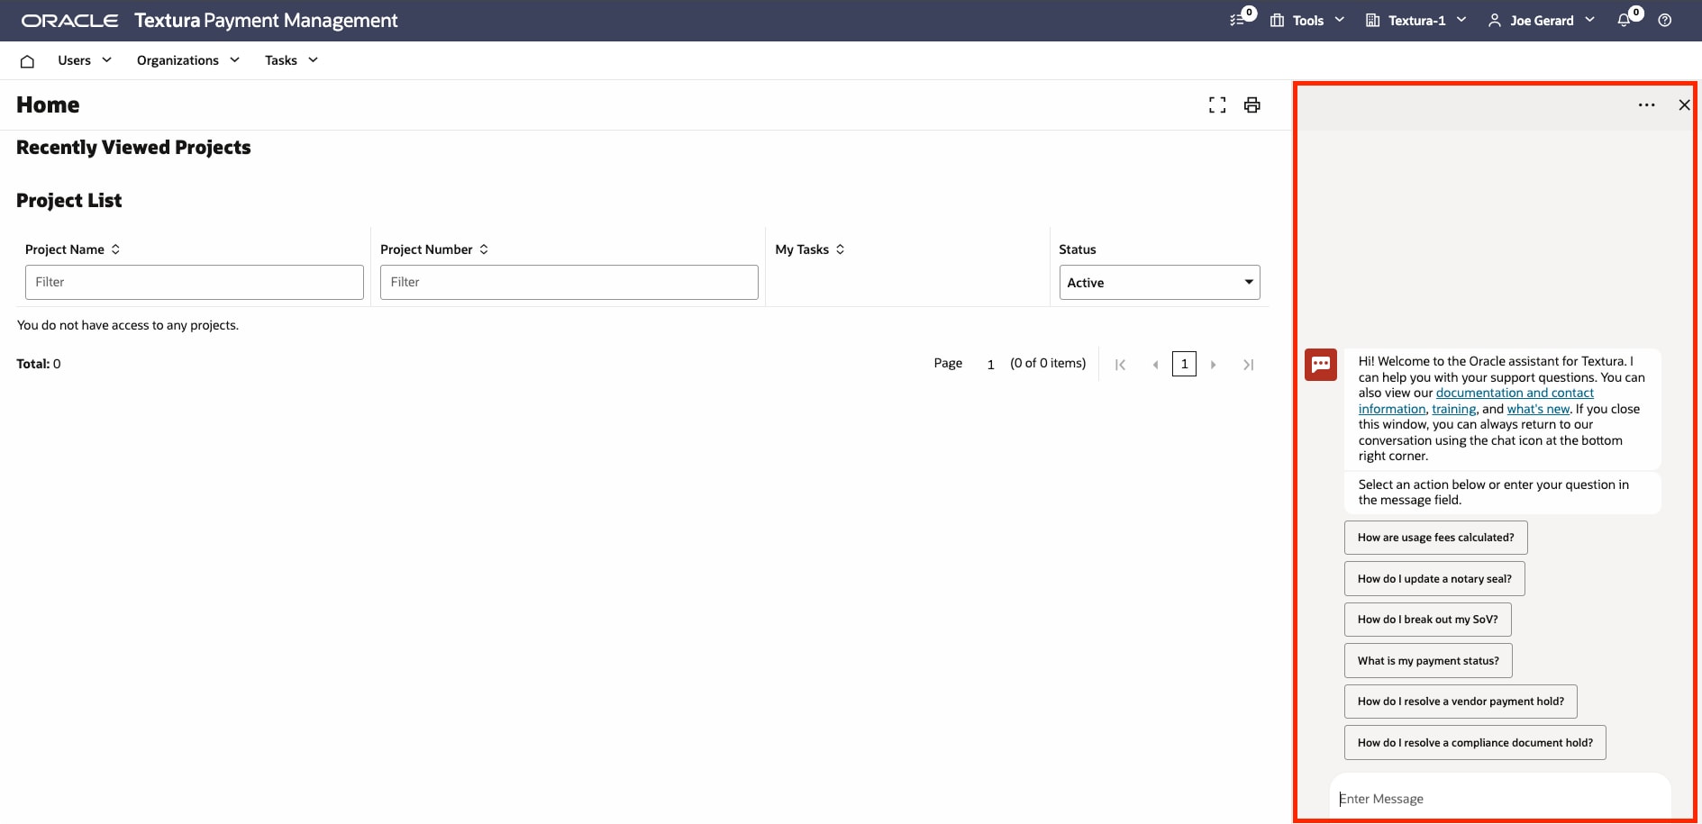The width and height of the screenshot is (1702, 824).
Task: Open the Joe Gerard user menu
Action: tap(1542, 21)
